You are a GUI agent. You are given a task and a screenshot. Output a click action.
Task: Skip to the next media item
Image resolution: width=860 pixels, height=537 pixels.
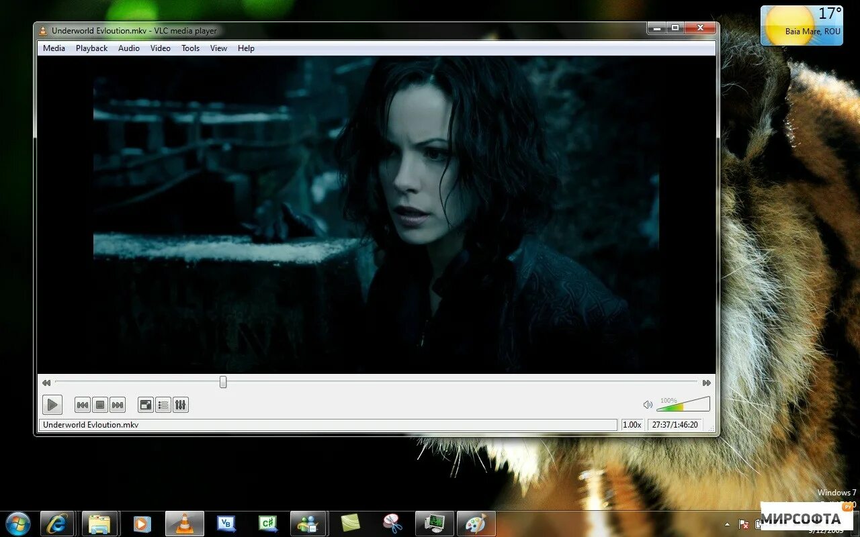click(x=118, y=405)
